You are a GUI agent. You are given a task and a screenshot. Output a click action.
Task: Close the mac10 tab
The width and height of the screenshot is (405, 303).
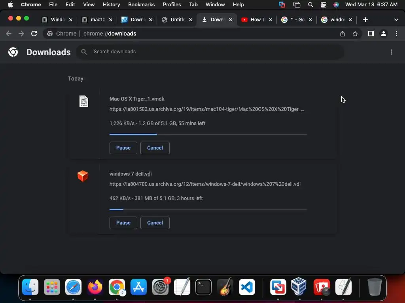point(111,20)
